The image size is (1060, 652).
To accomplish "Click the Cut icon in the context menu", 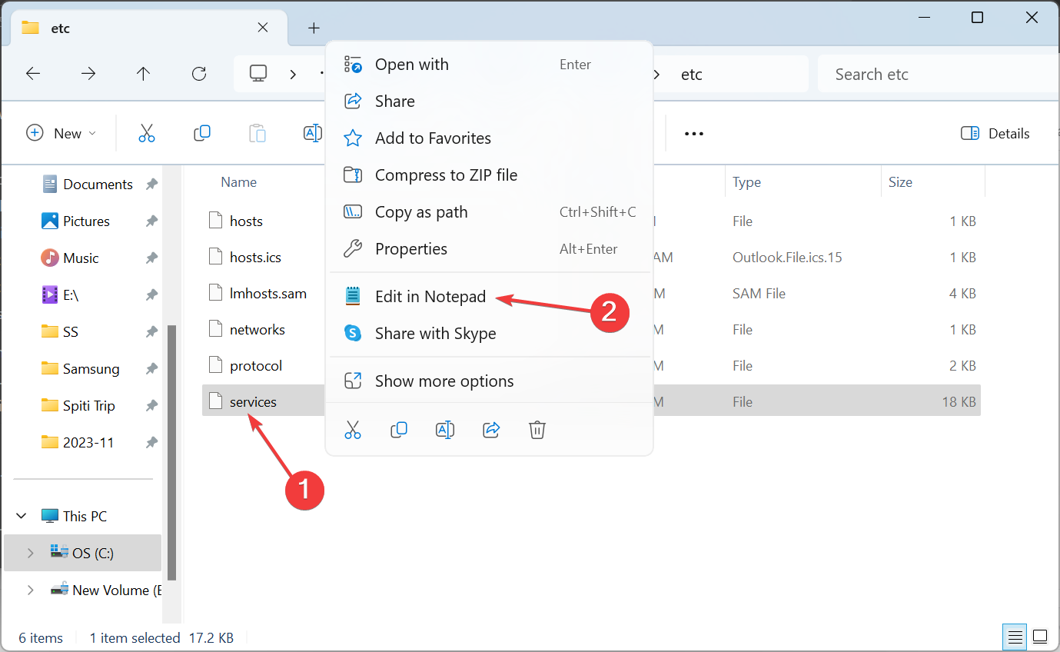I will point(353,430).
